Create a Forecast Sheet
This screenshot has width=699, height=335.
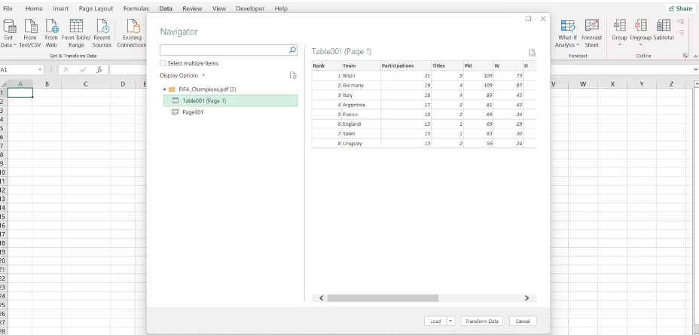click(x=591, y=33)
